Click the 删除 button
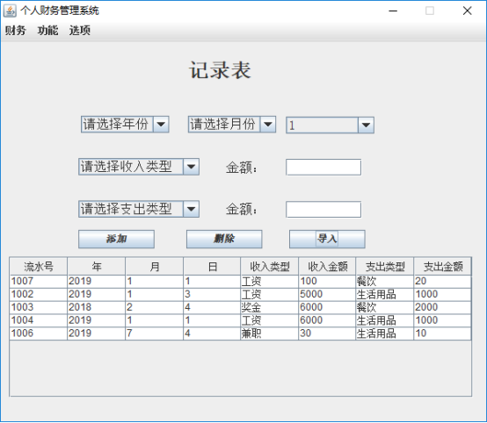Viewport: 487px width, 423px height. coord(224,239)
